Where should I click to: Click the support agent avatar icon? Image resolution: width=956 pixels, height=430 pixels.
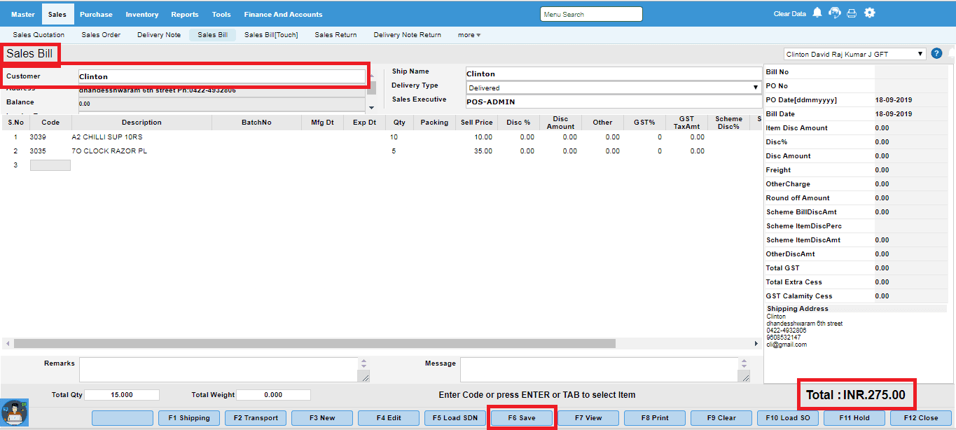(13, 412)
